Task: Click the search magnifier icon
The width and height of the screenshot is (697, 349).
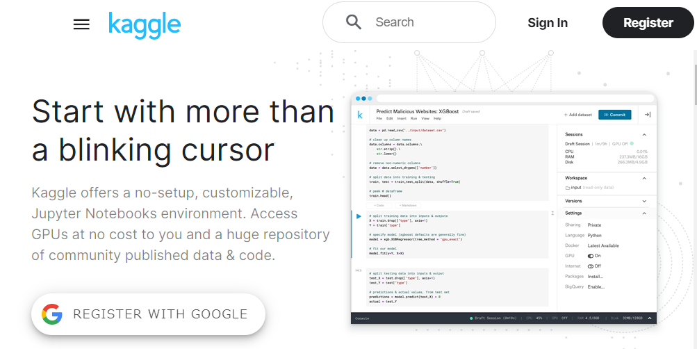Action: (354, 22)
